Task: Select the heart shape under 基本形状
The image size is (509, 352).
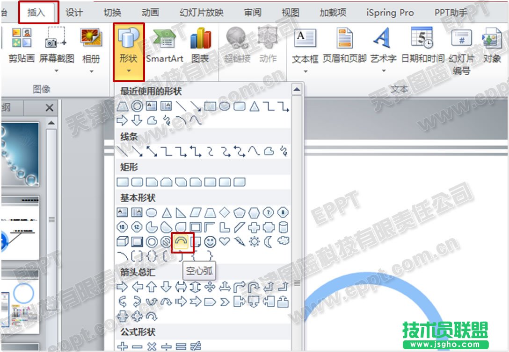Action: pos(225,241)
